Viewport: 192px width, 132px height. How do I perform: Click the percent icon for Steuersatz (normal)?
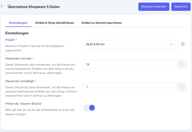[182, 65]
